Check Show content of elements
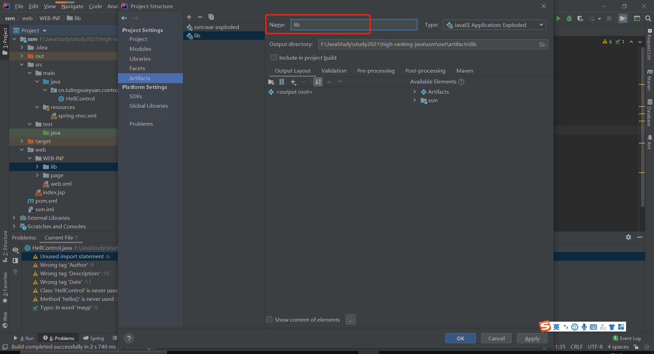Viewport: 654px width, 354px height. tap(269, 319)
